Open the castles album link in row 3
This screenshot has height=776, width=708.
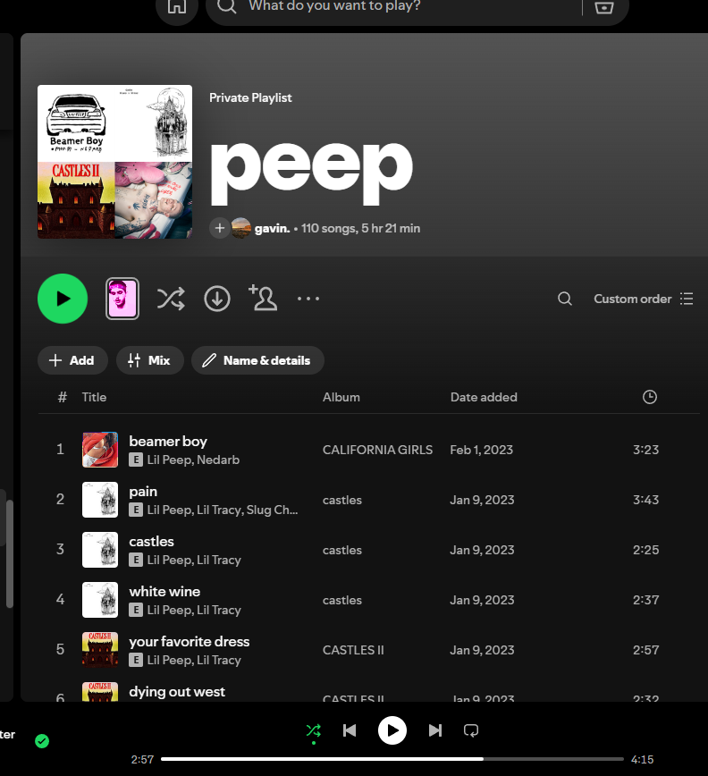point(341,550)
